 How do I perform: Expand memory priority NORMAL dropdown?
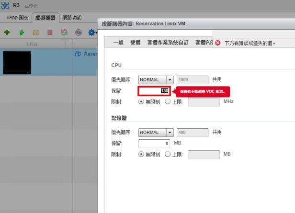[170, 132]
